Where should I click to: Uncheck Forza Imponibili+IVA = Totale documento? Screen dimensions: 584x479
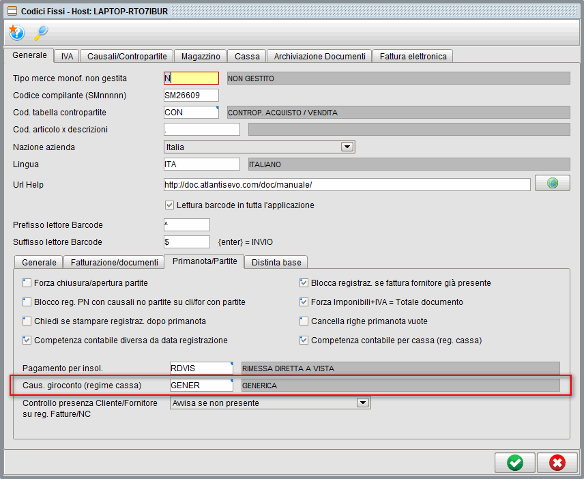point(304,302)
